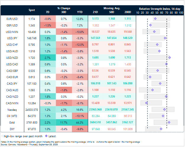Click the 7D change column header
The image size is (185, 147).
48,12
